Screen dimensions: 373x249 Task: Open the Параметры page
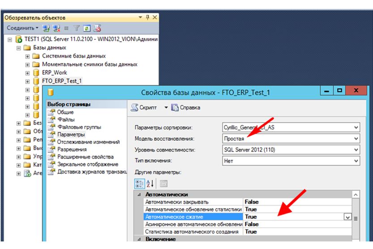tap(71, 135)
